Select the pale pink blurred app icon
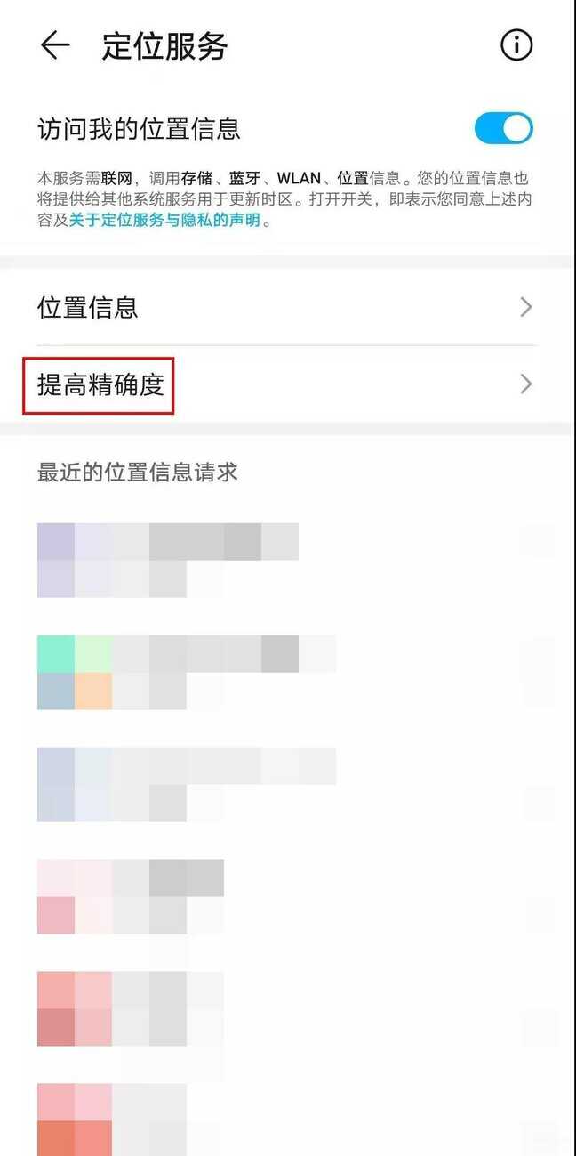 tap(75, 896)
